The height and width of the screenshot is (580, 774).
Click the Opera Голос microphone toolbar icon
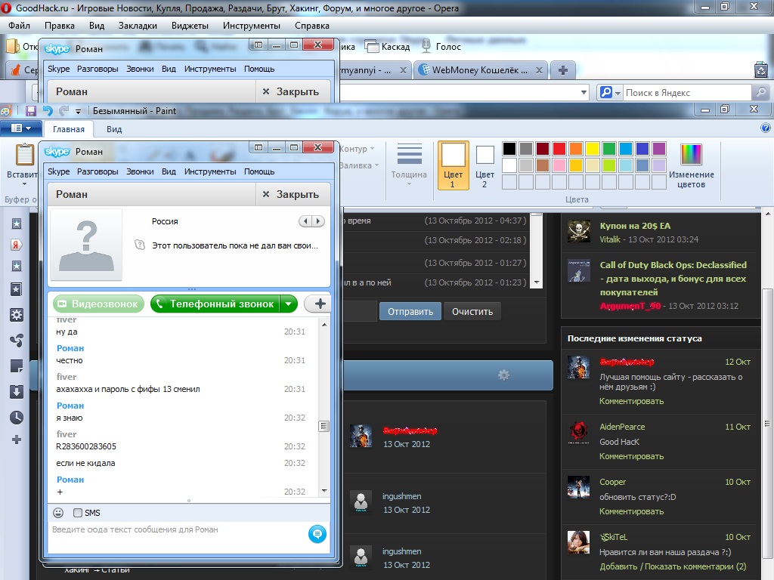[441, 46]
